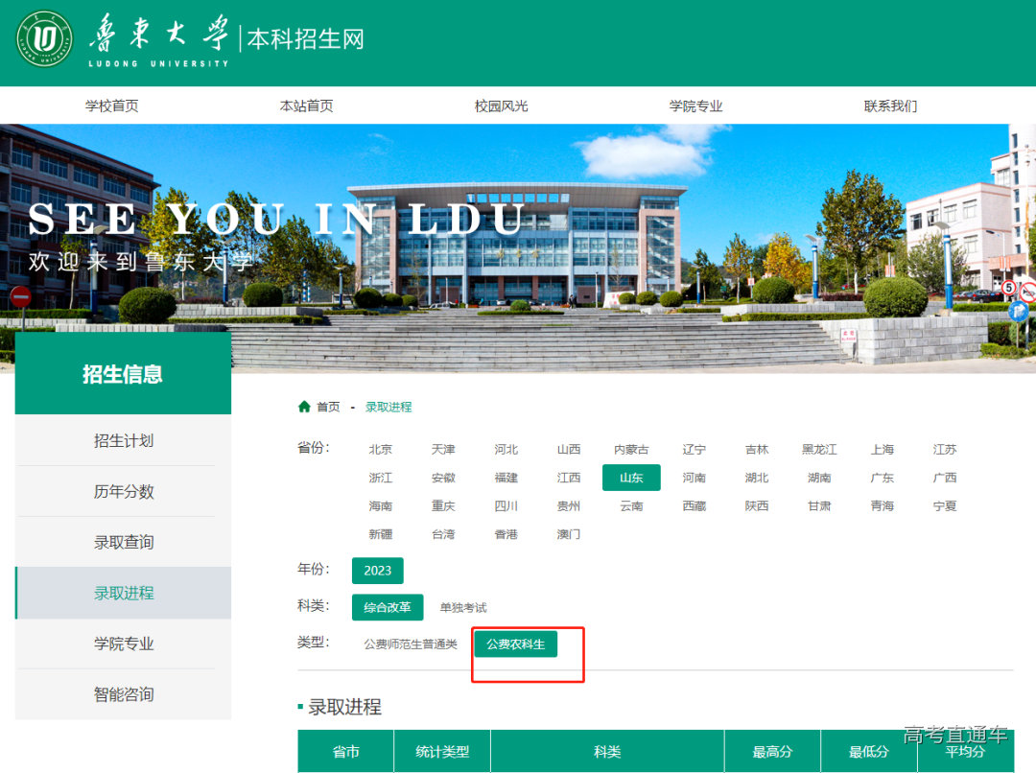Select 历年分数 from the sidebar

[123, 491]
